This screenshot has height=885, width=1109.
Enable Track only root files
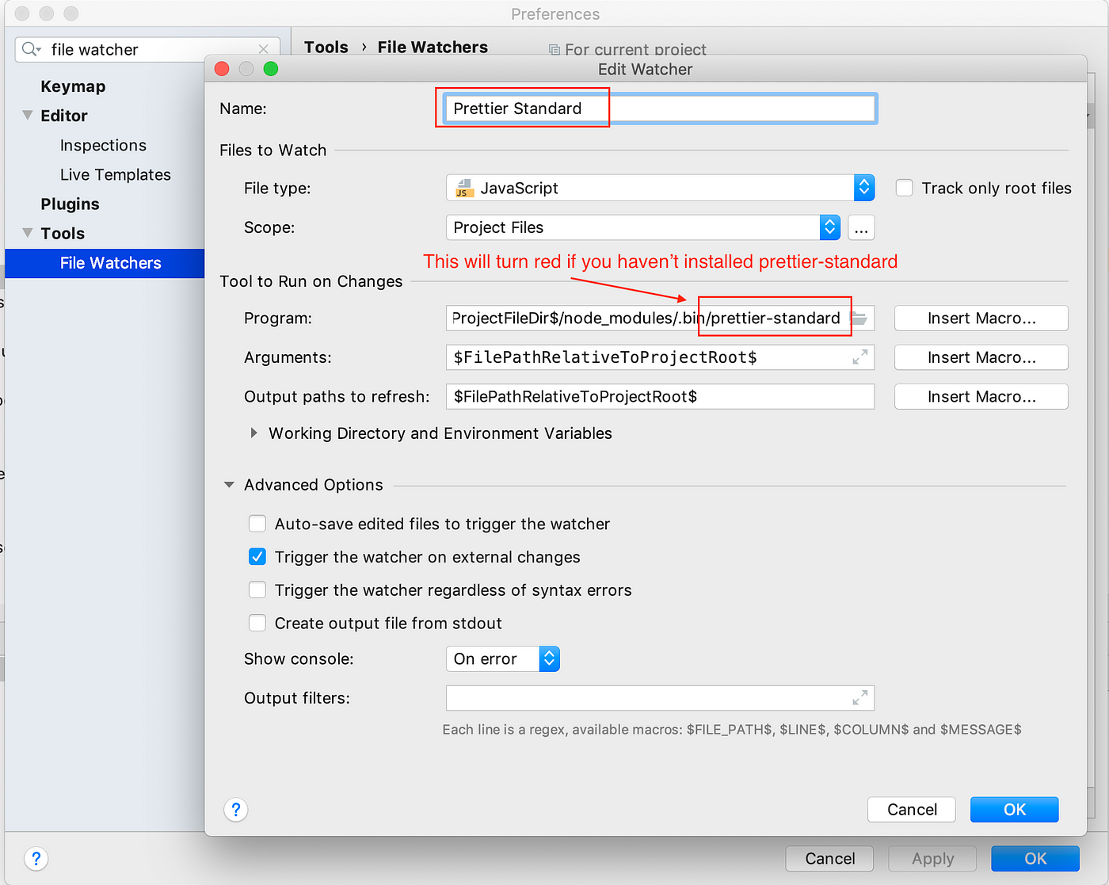point(904,188)
